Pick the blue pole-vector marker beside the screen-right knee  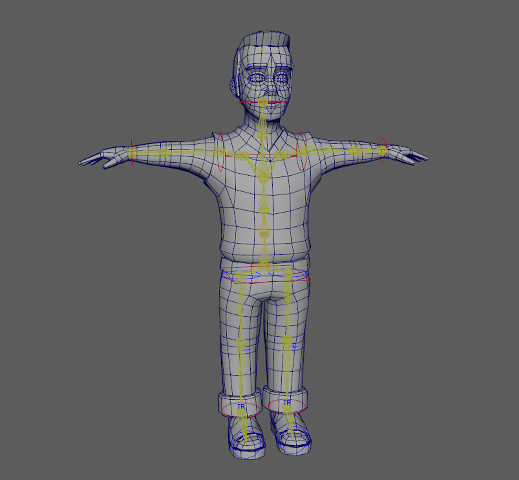294,347
